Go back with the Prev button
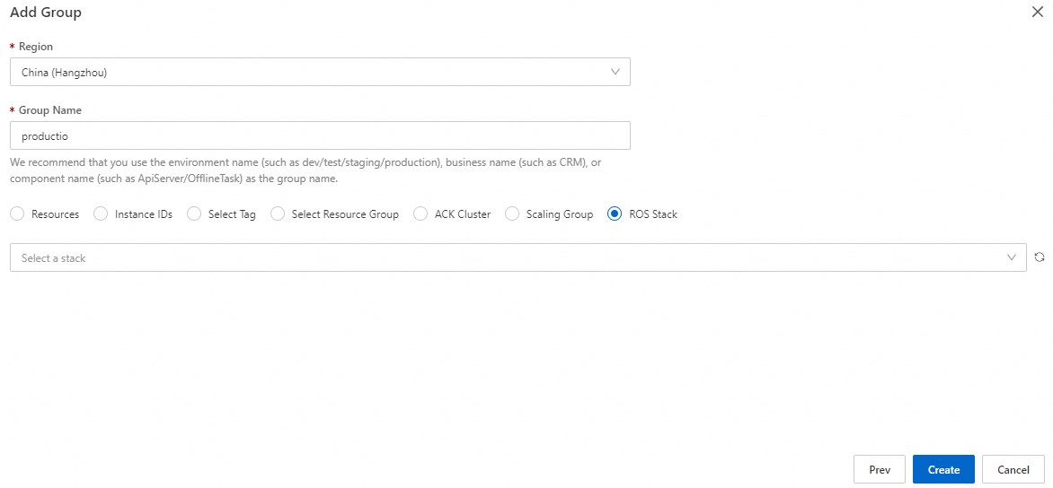Viewport: 1053px width, 488px height. (880, 469)
